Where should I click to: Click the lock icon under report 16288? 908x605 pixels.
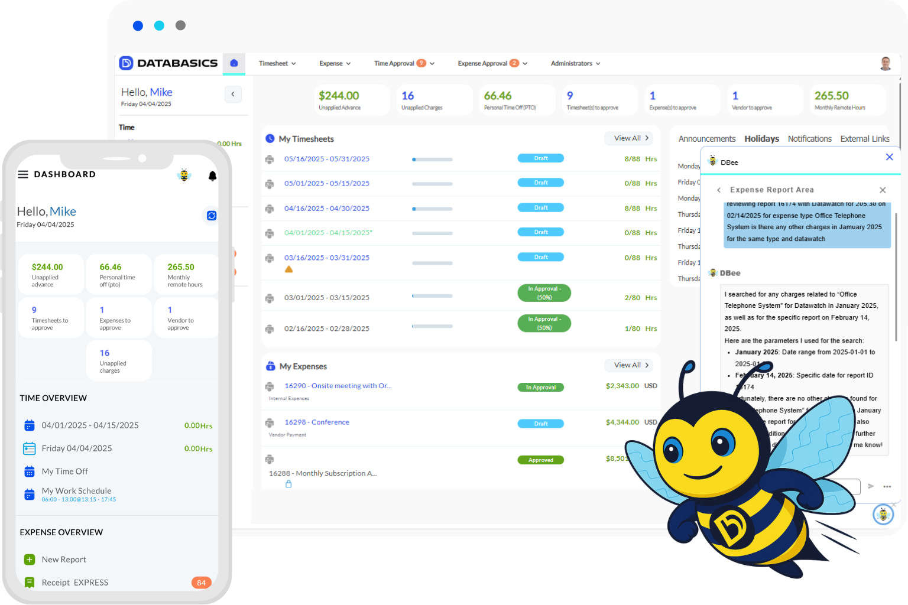point(288,483)
